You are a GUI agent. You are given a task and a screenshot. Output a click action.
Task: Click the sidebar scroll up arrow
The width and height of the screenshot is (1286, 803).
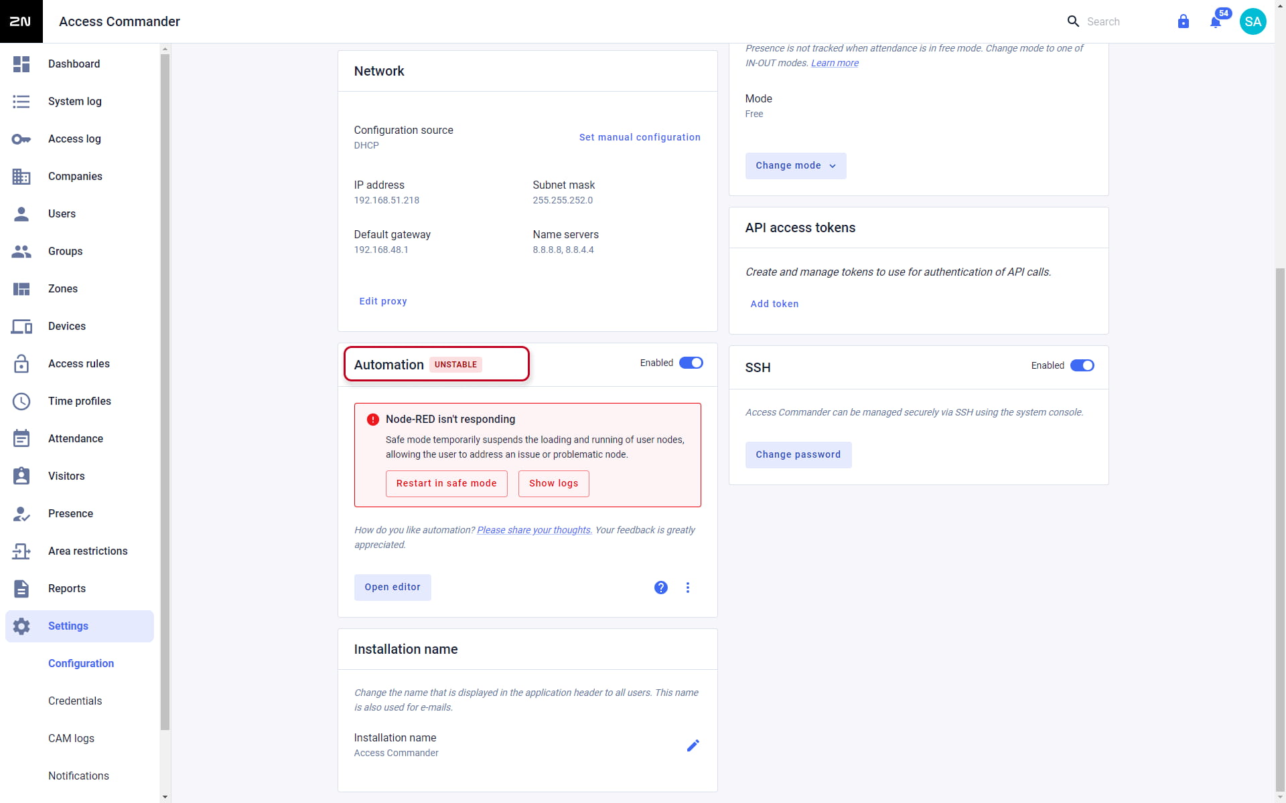point(165,49)
